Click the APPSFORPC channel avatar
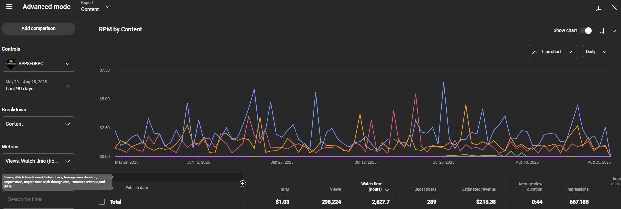The height and width of the screenshot is (209, 621). point(11,64)
